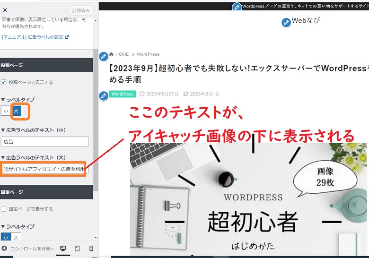
Task: Switch to desktop preview device icon
Action: click(x=63, y=249)
